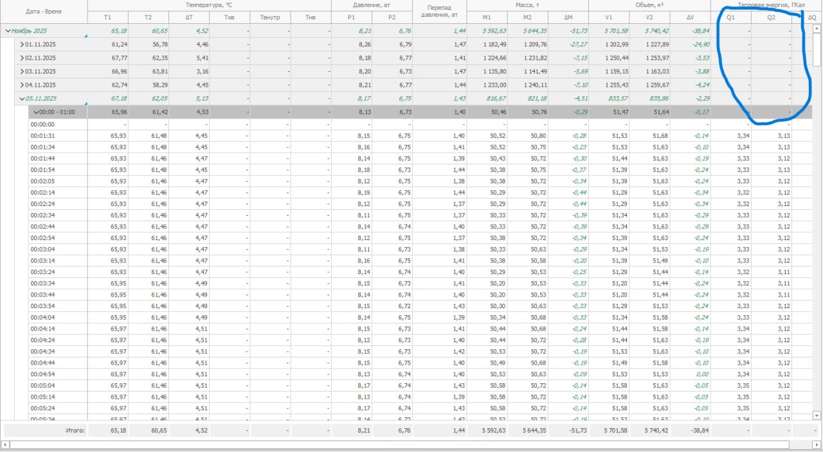
Task: Expand the 02.11.2025 date row
Action: point(22,58)
